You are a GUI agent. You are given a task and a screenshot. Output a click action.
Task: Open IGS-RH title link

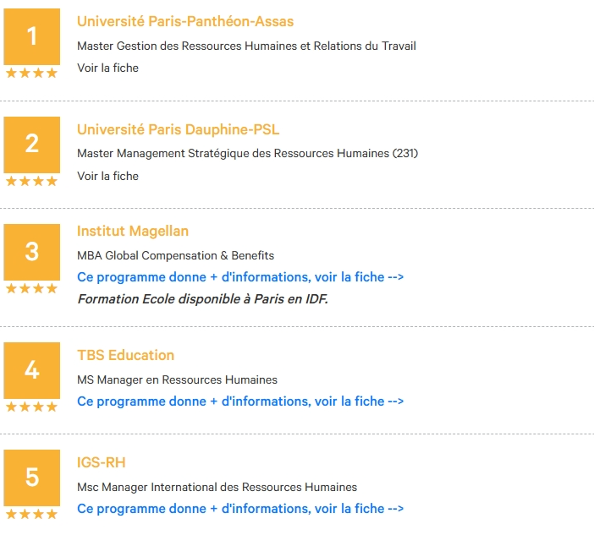click(x=102, y=462)
